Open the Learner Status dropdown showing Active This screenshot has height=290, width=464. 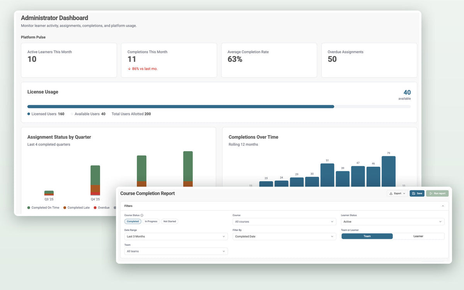[392, 222]
